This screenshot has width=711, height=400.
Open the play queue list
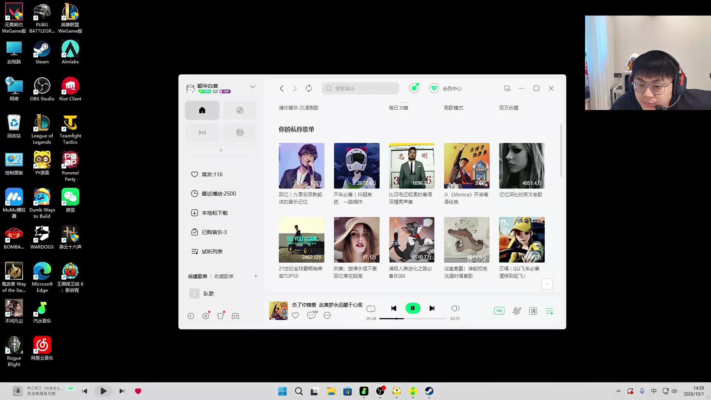pyautogui.click(x=550, y=311)
